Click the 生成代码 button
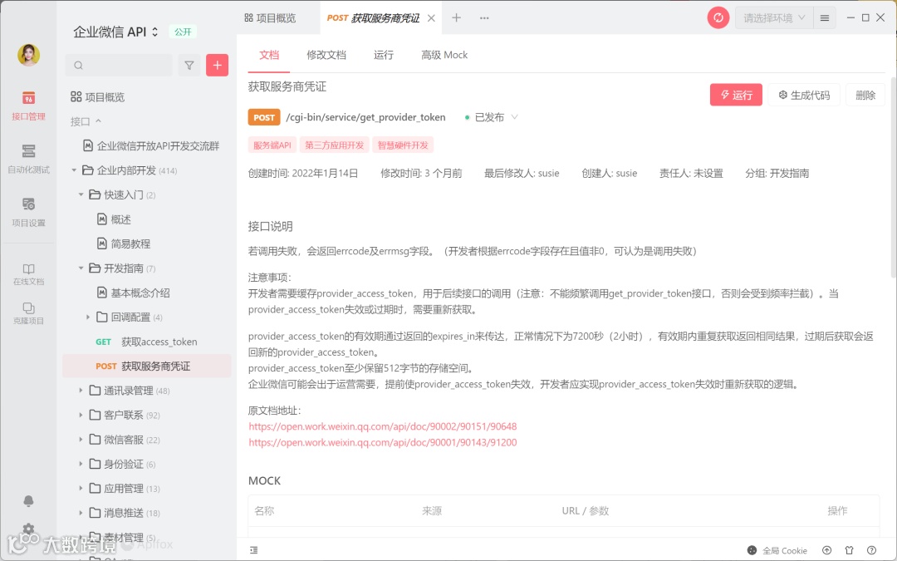Viewport: 897px width, 561px height. click(803, 95)
